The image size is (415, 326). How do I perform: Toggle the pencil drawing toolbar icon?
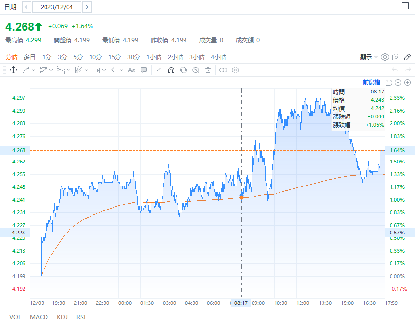(408, 57)
